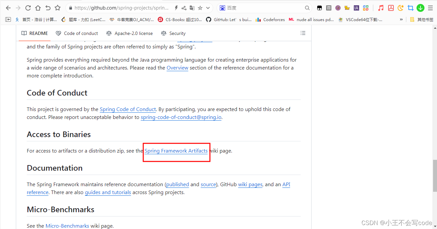Open the guides and tutorials link
This screenshot has width=437, height=229.
point(108,192)
